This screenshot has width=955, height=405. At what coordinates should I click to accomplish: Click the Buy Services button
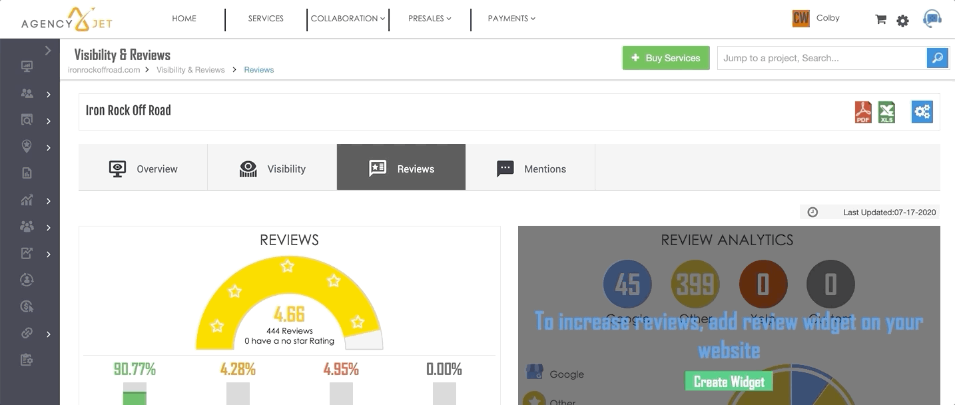tap(666, 58)
